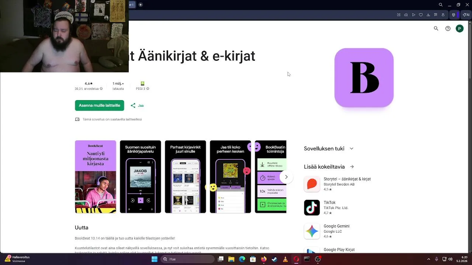The width and height of the screenshot is (472, 265).
Task: Open the Storytel app icon
Action: (312, 184)
